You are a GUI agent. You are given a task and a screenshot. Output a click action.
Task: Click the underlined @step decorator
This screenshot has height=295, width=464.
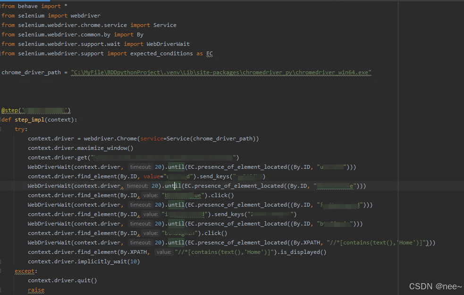(x=10, y=110)
